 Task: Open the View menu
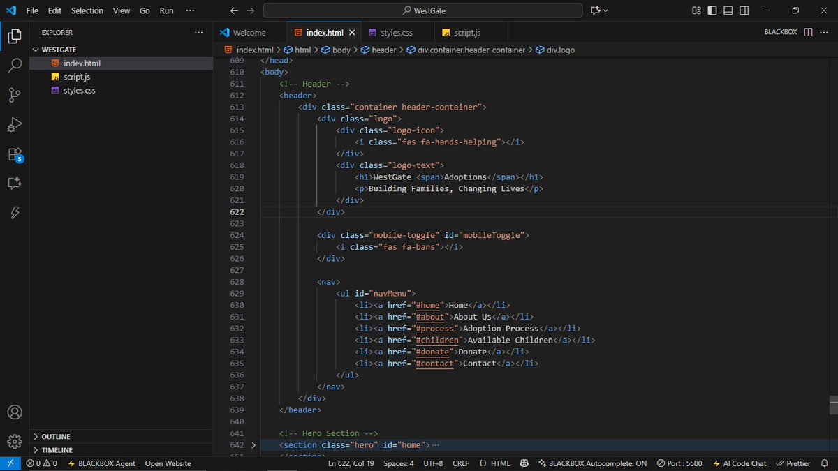coord(122,10)
